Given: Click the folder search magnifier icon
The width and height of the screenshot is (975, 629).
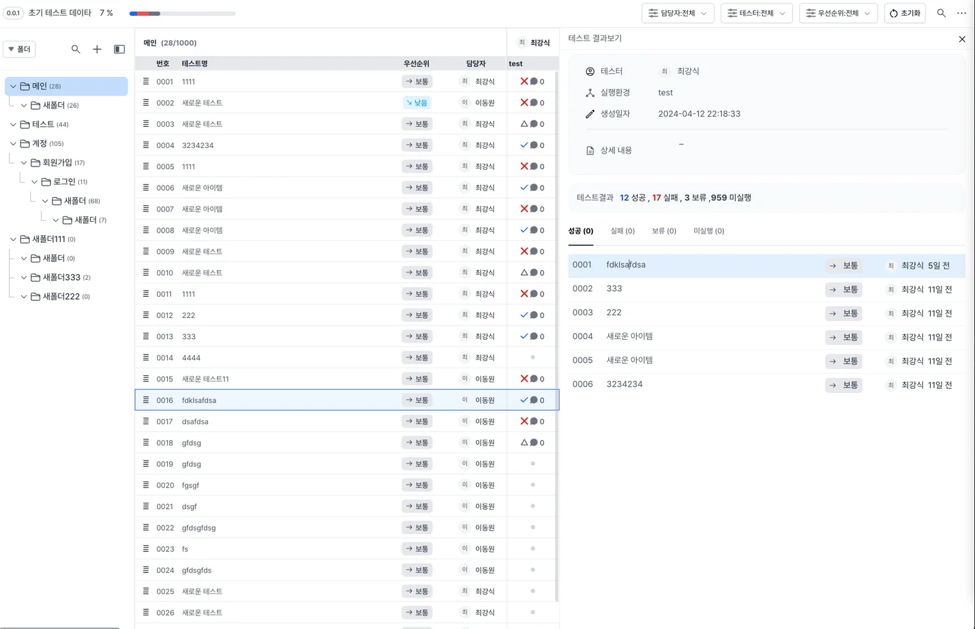Looking at the screenshot, I should (76, 49).
